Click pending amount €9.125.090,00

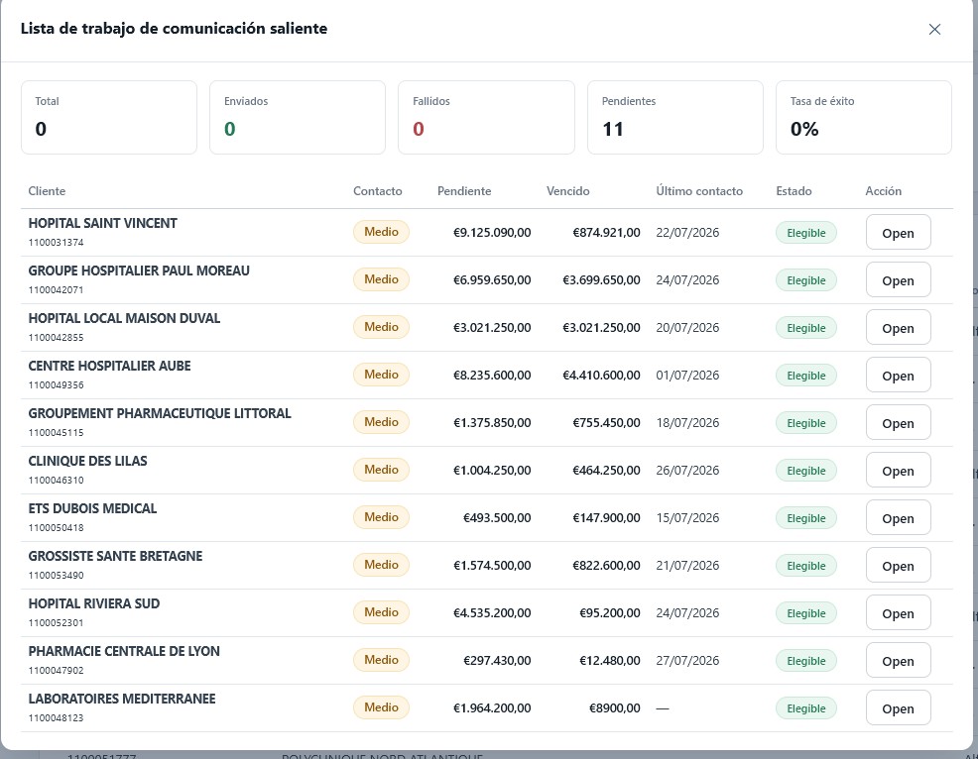click(492, 233)
